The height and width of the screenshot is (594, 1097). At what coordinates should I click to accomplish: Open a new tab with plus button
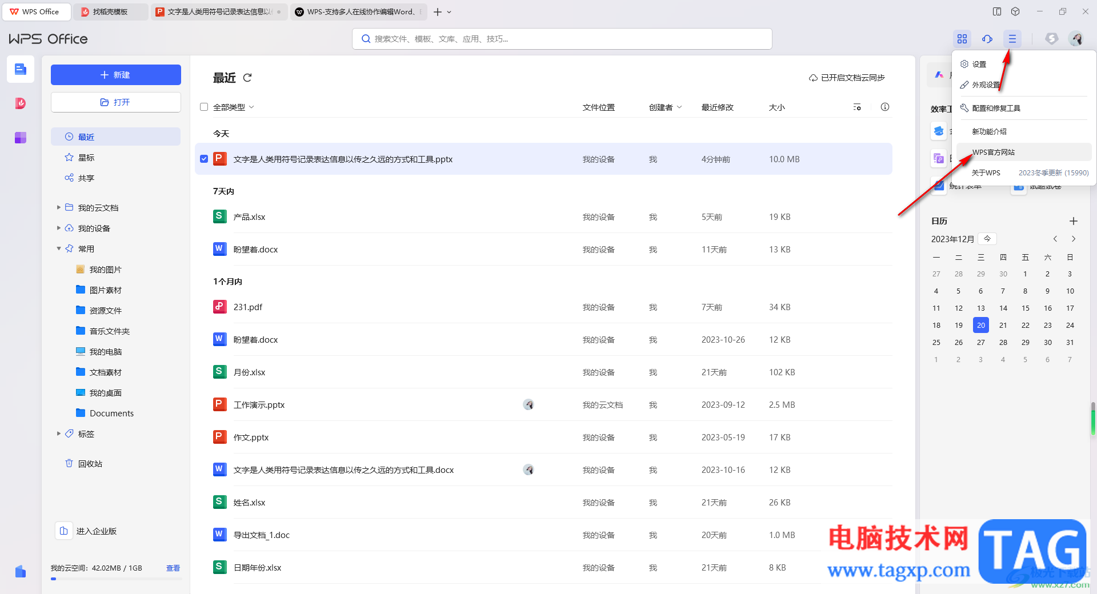(x=438, y=11)
